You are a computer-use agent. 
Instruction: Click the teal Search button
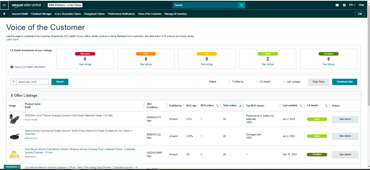point(60,82)
